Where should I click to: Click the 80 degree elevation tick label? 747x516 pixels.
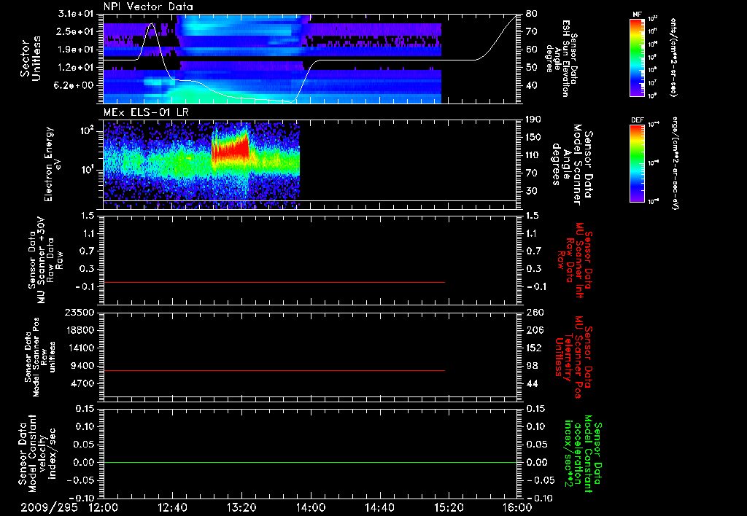[x=531, y=13]
